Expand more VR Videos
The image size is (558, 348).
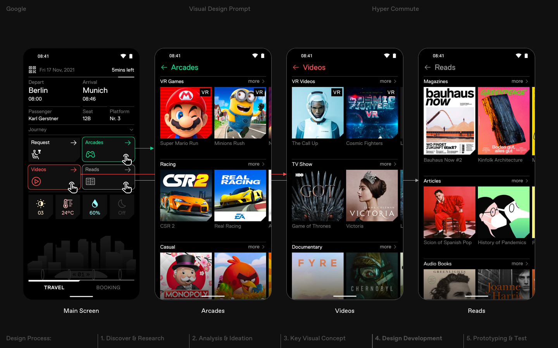pyautogui.click(x=388, y=81)
